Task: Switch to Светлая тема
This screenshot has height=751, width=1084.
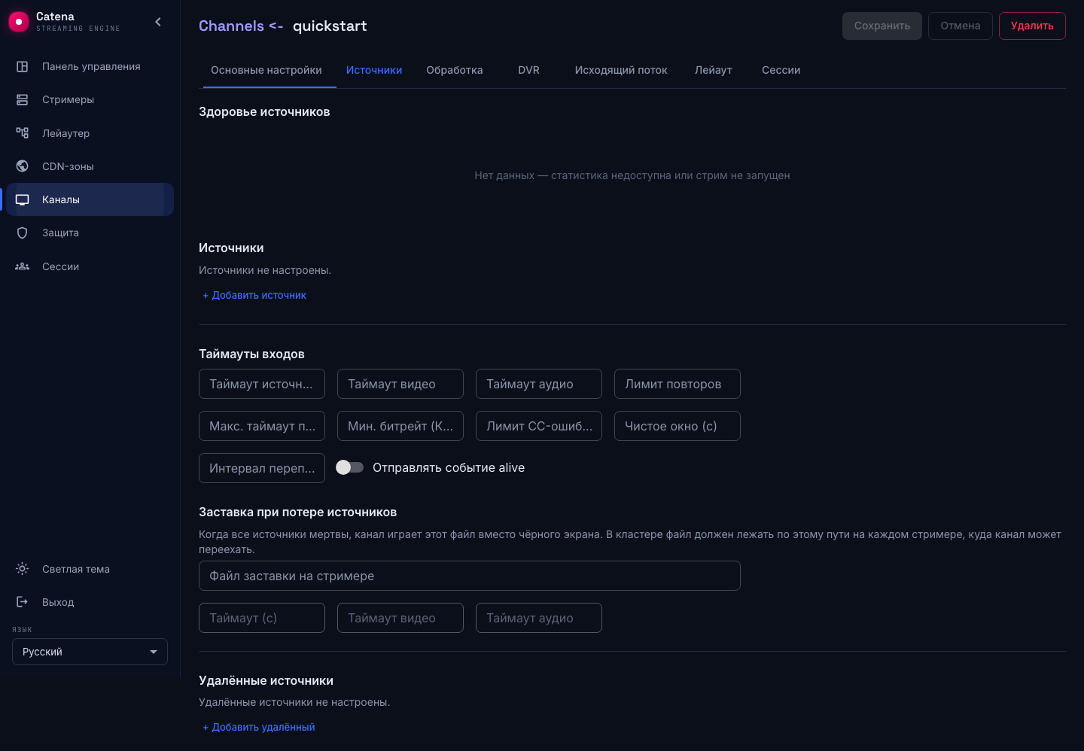Action: point(90,569)
